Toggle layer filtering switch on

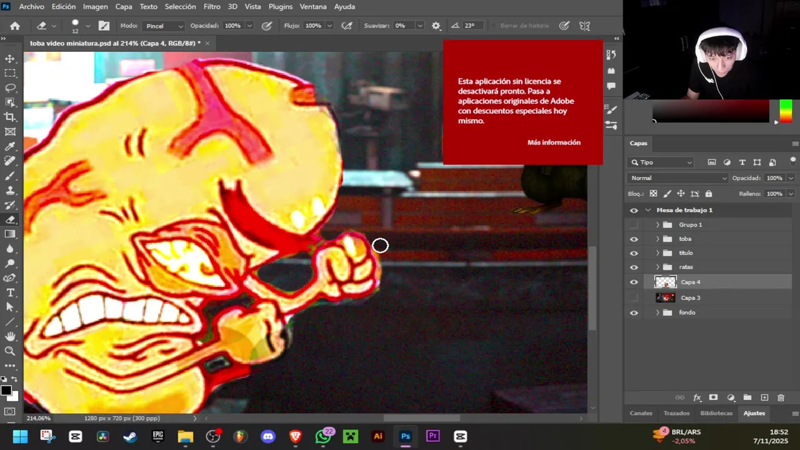[793, 161]
